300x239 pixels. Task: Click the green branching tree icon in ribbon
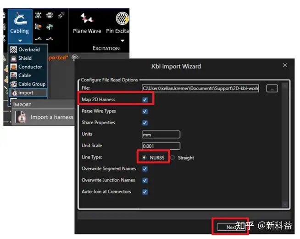pyautogui.click(x=50, y=27)
